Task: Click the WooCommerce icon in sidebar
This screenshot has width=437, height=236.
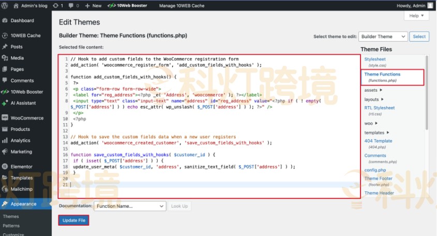Action: coord(5,118)
